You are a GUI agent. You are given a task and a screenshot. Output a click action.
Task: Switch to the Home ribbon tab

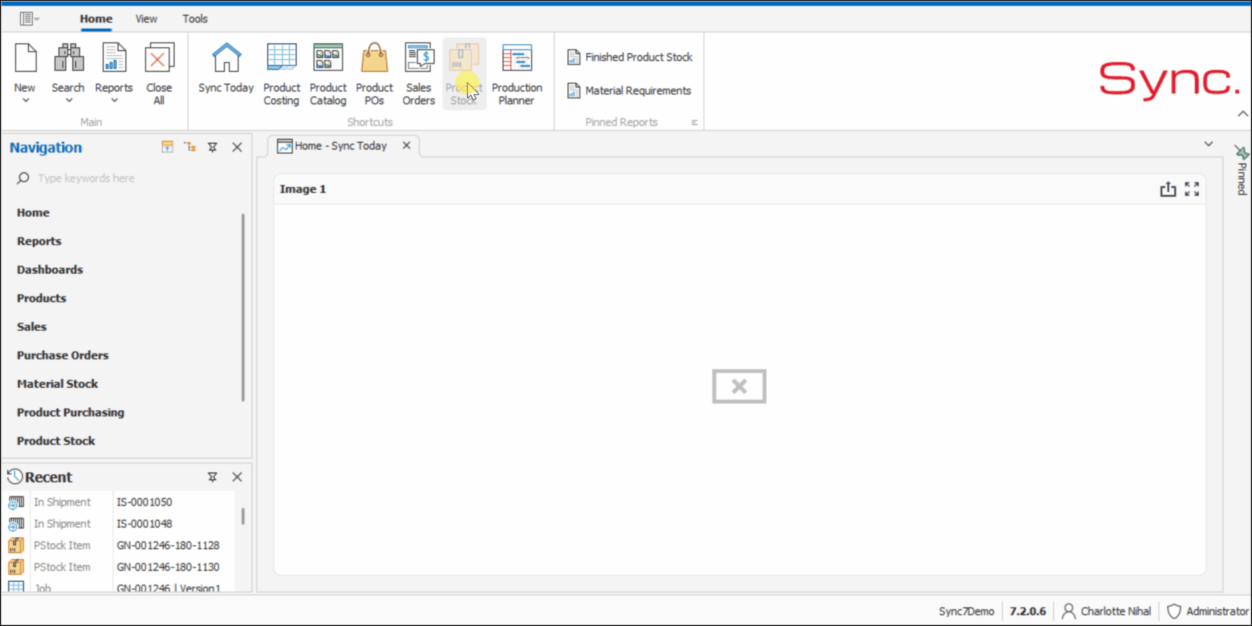[x=96, y=18]
